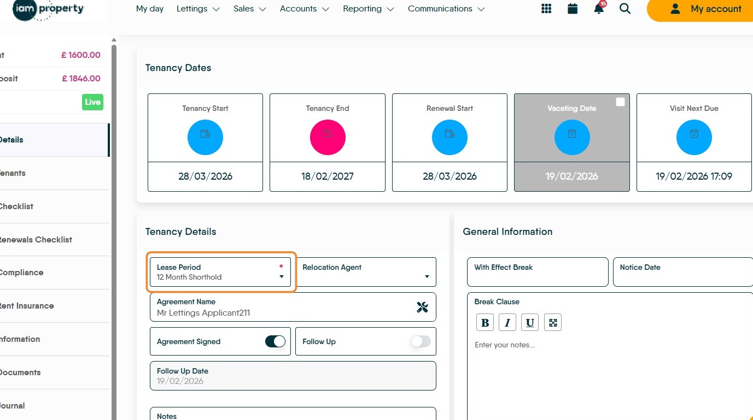Click the Visit Next Due calendar circle
Screen dimensions: 753x420
point(694,137)
